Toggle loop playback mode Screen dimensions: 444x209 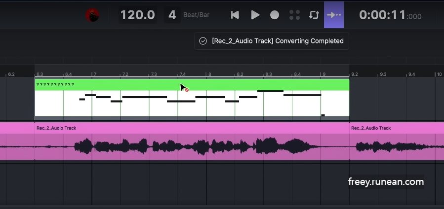coord(314,15)
